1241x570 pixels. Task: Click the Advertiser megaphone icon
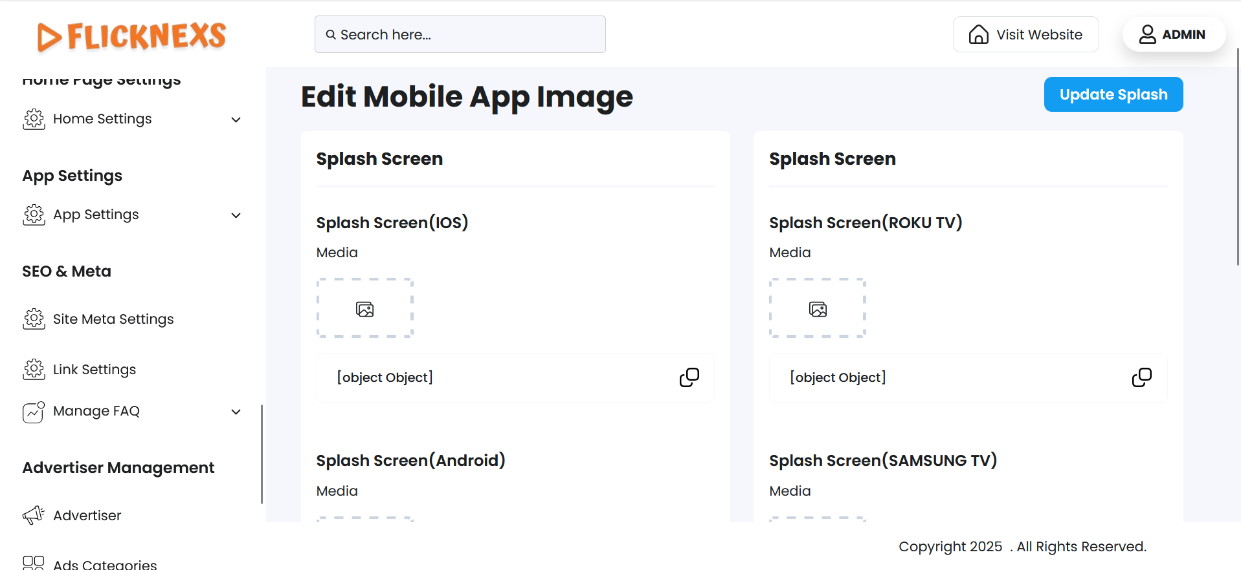pyautogui.click(x=34, y=515)
